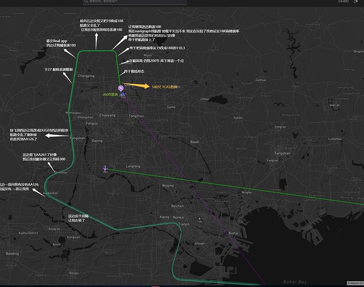The height and width of the screenshot is (287, 364).
Task: Click the green -260ft landing label
Action: [x=109, y=94]
